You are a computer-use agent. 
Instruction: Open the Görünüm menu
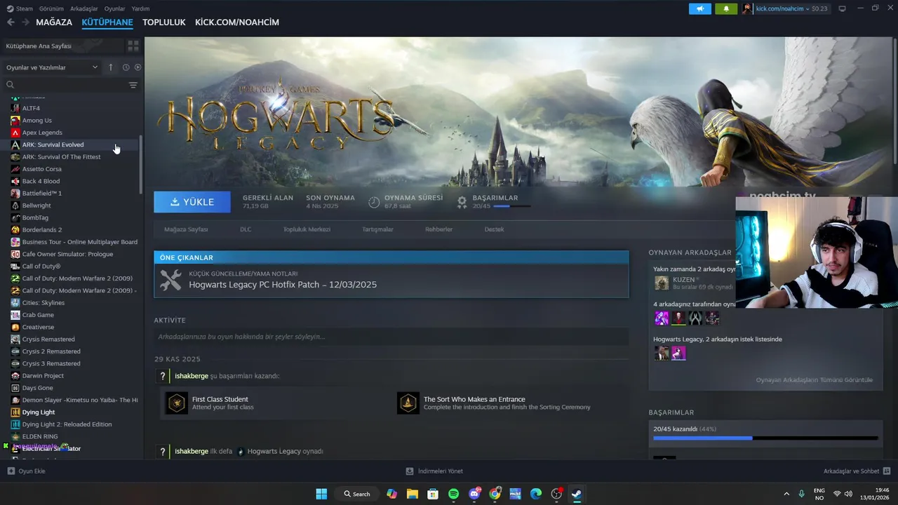point(51,8)
